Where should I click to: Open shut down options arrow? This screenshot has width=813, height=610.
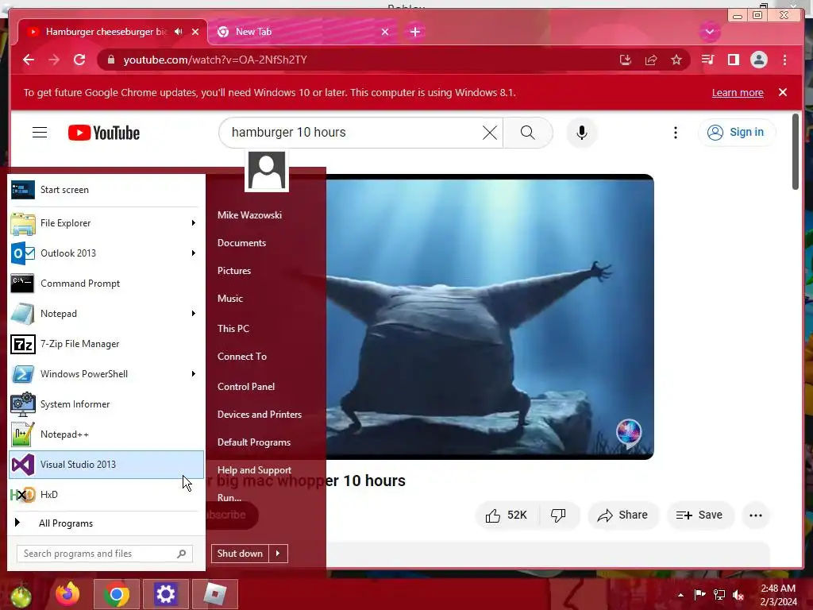[x=279, y=554]
